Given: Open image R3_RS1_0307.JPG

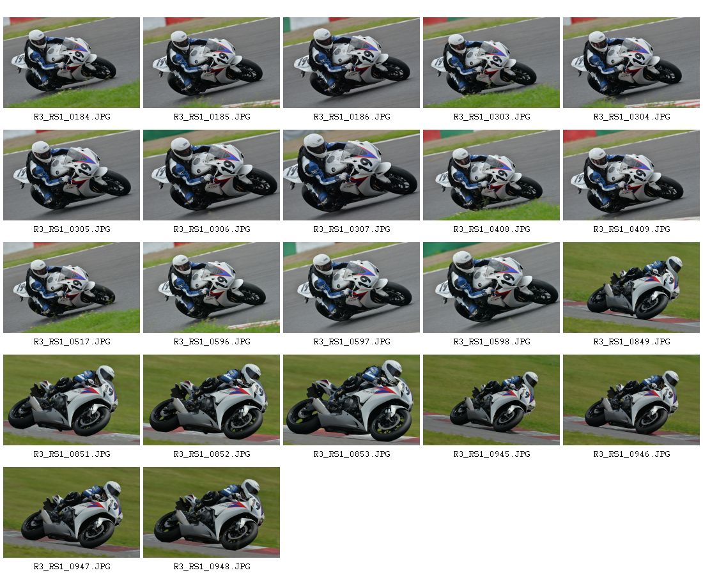Looking at the screenshot, I should pos(351,175).
